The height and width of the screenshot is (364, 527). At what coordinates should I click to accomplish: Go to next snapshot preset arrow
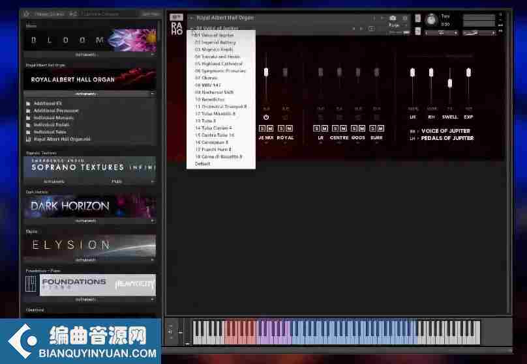pyautogui.click(x=361, y=29)
